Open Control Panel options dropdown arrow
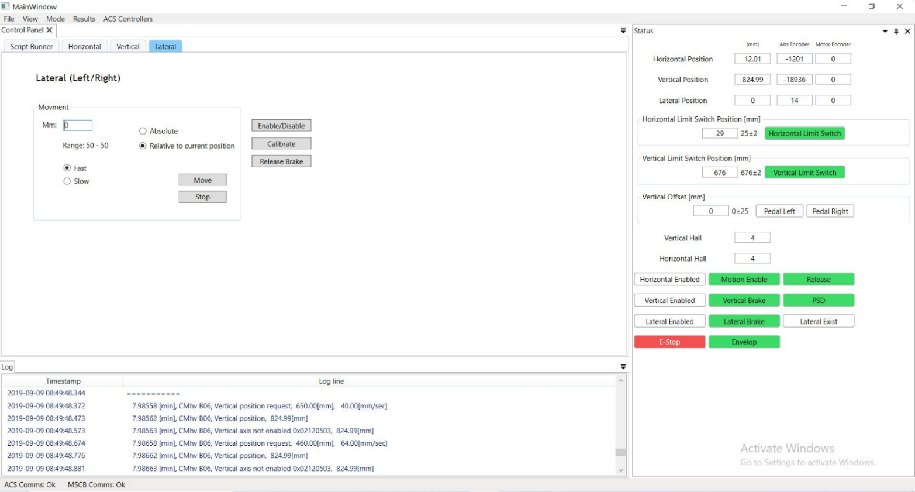This screenshot has width=915, height=492. tap(623, 31)
